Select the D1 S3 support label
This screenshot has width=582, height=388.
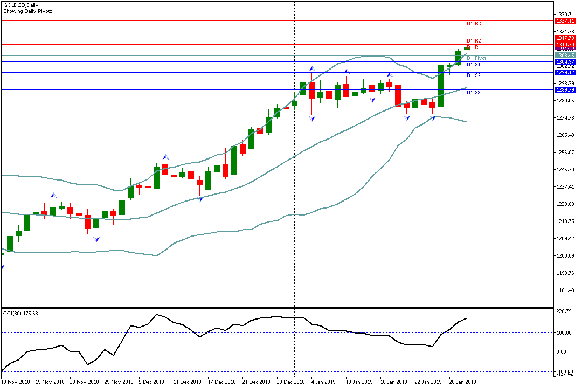pos(474,93)
